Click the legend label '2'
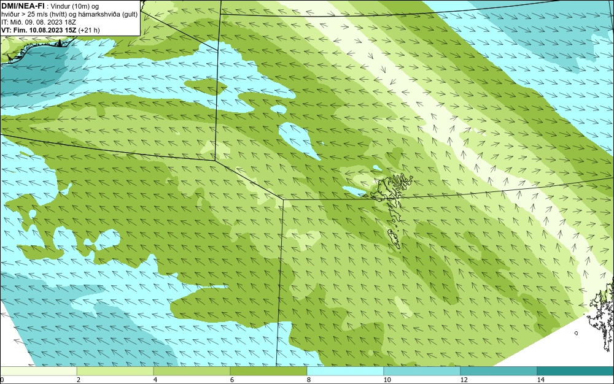Viewport: 614px width, 384px height. tap(79, 380)
